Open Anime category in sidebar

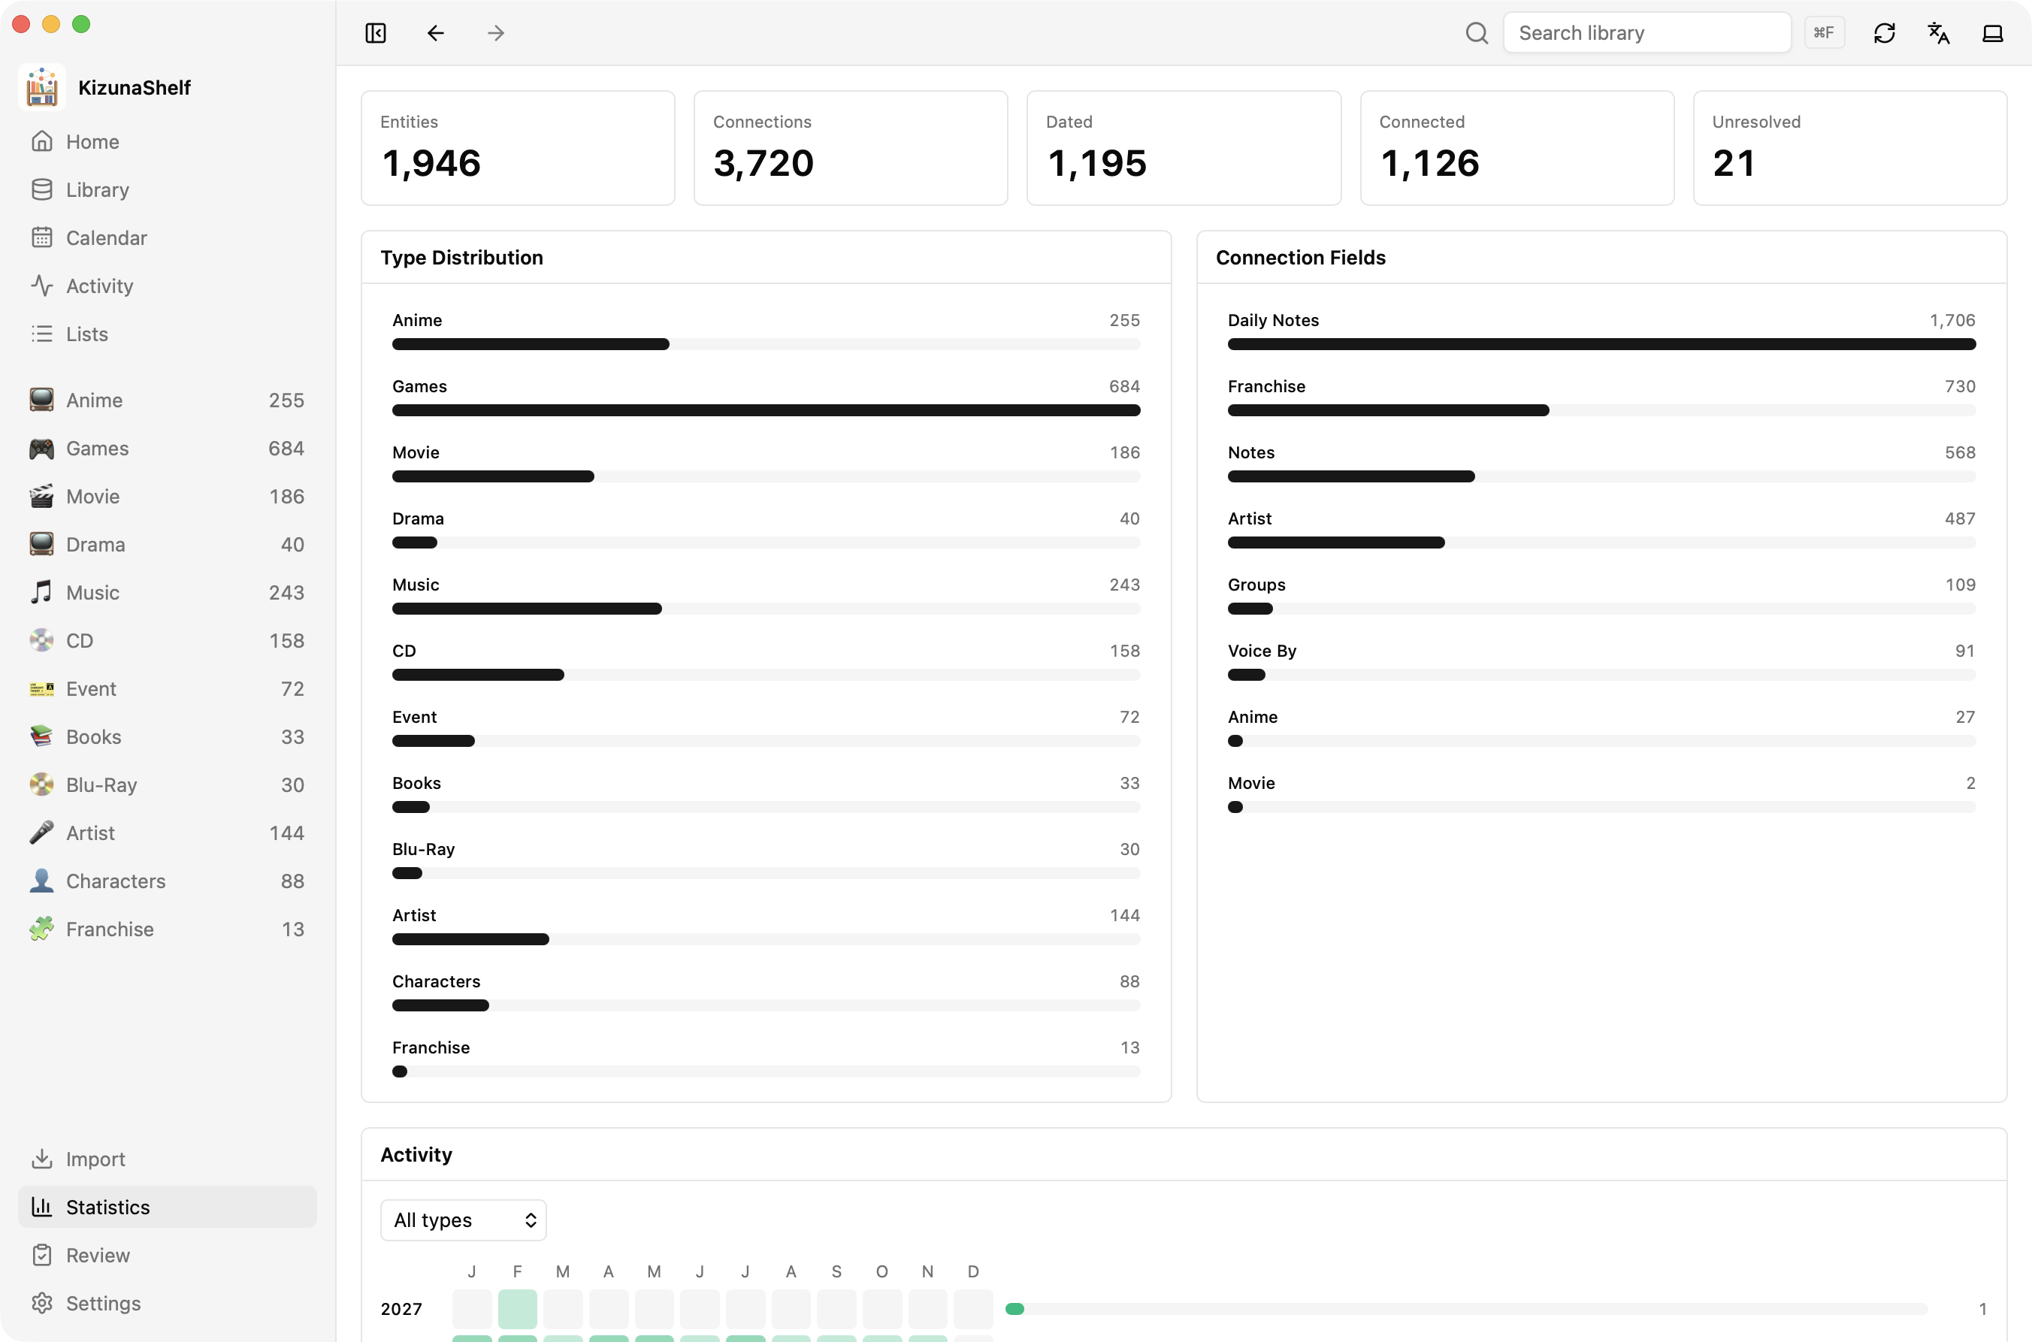[168, 400]
